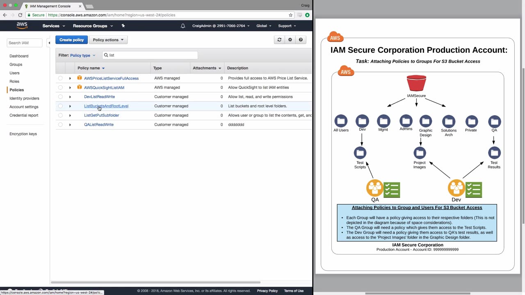Select the AWSQuickSightListIAM radio button

60,88
